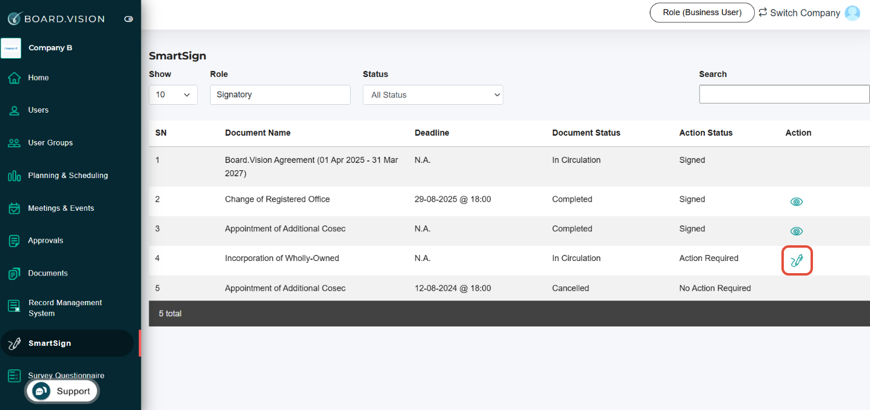Image resolution: width=870 pixels, height=410 pixels.
Task: Click the SN column header
Action: click(161, 133)
